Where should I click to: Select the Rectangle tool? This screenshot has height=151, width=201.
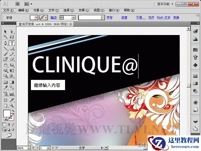pos(12,49)
